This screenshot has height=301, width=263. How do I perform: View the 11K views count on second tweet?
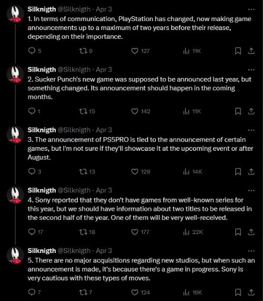(x=192, y=111)
